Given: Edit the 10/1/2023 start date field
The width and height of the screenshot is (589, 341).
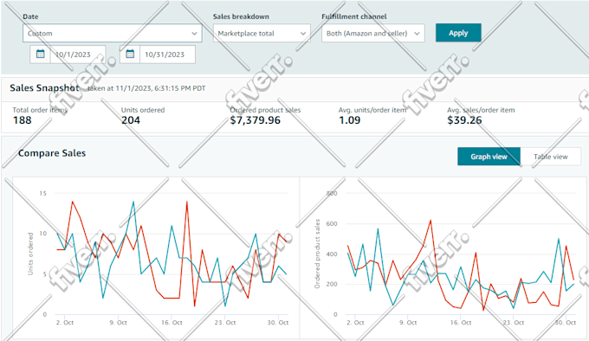Looking at the screenshot, I should (78, 55).
